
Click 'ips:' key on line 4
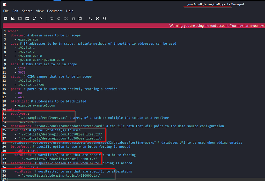click(14, 44)
